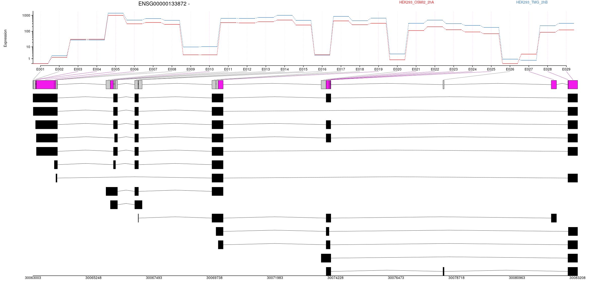Click genomic coordinate 30071983
This screenshot has height=282, width=605.
click(x=275, y=278)
